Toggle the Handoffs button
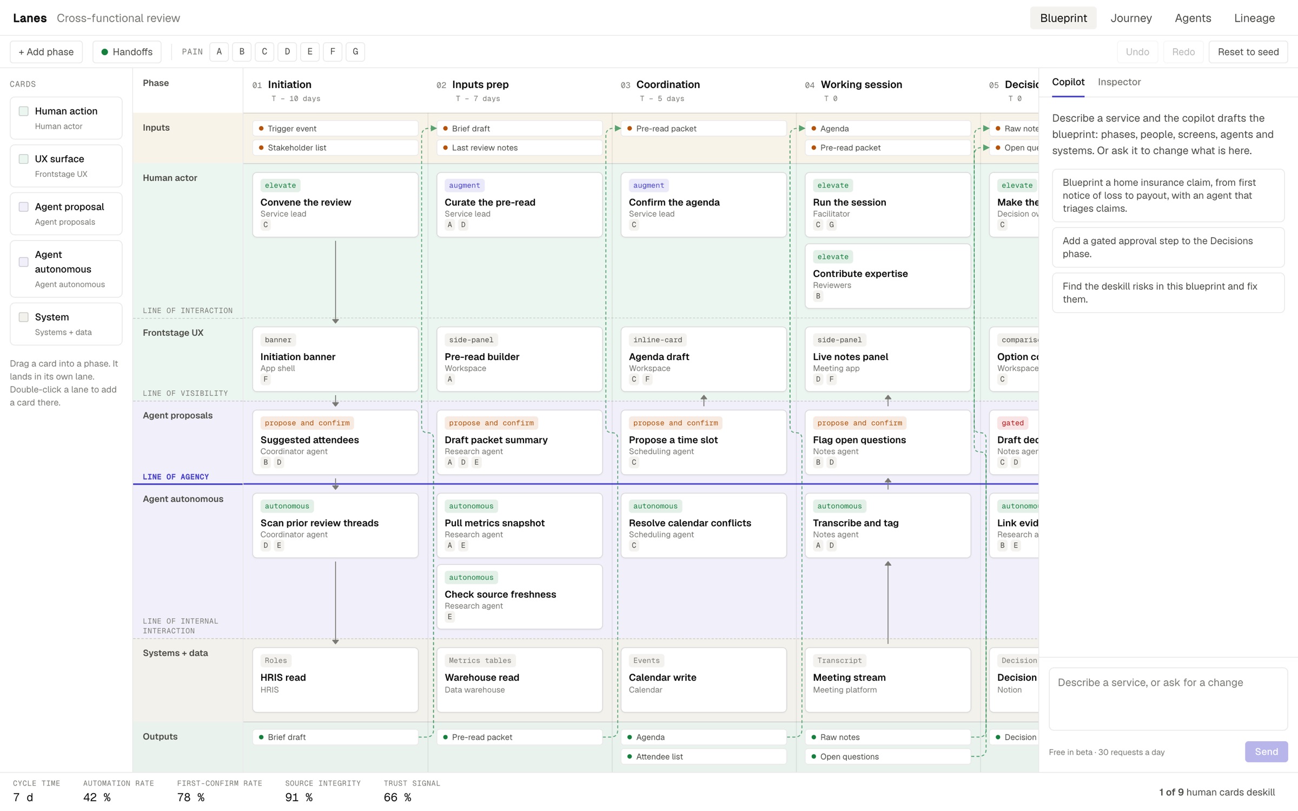Image resolution: width=1298 pixels, height=811 pixels. [x=127, y=52]
